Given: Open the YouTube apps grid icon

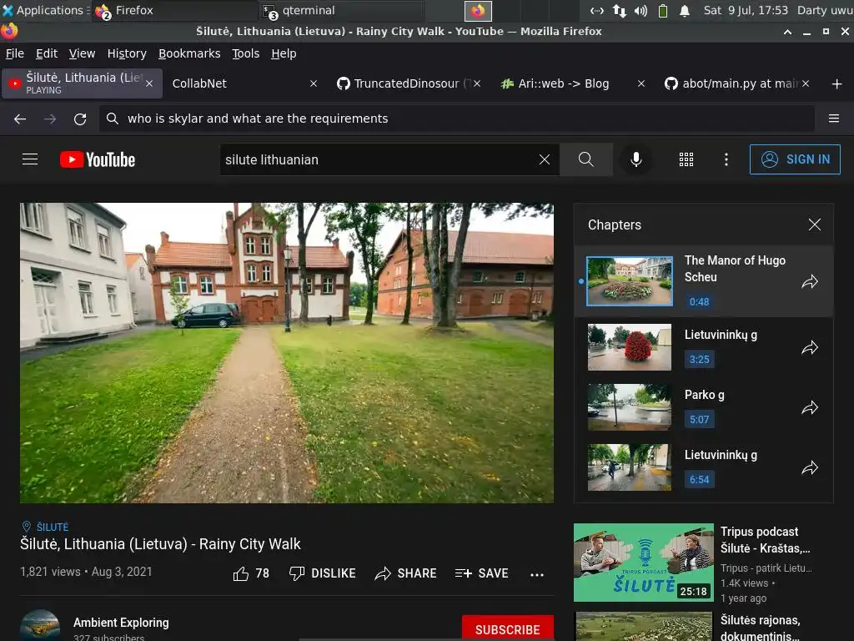Looking at the screenshot, I should click(686, 159).
